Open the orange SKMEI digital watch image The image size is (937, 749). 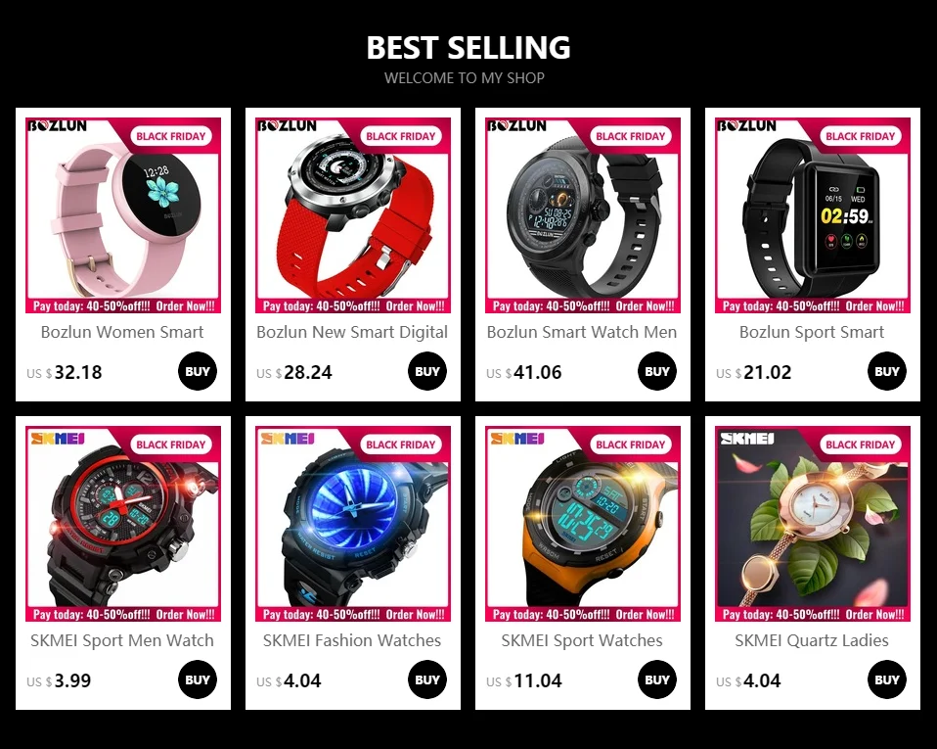pos(583,524)
